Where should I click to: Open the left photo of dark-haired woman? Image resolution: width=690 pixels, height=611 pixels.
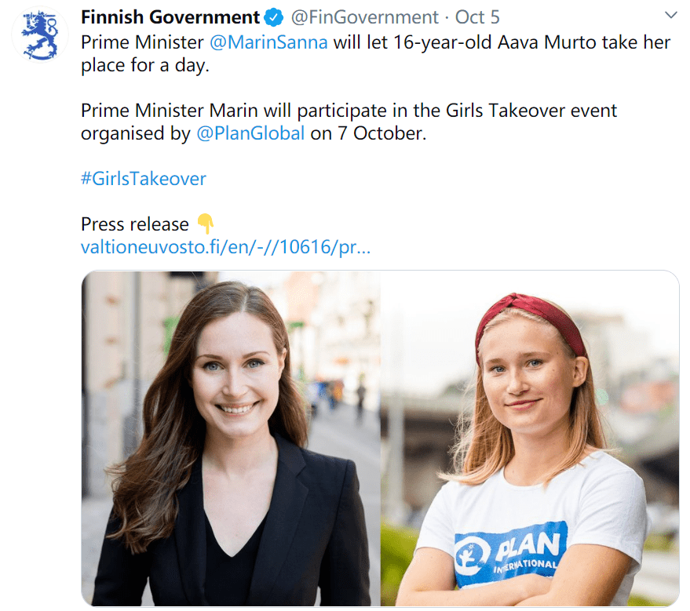coord(231,438)
